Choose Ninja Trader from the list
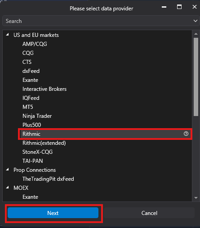Screen dimensions: 200x228 pos(37,116)
